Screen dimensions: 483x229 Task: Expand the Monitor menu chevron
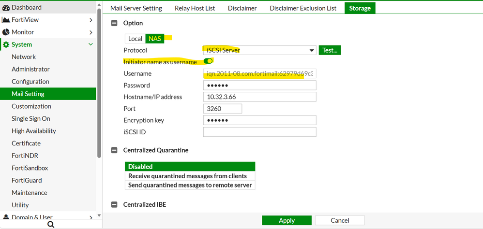pos(91,32)
